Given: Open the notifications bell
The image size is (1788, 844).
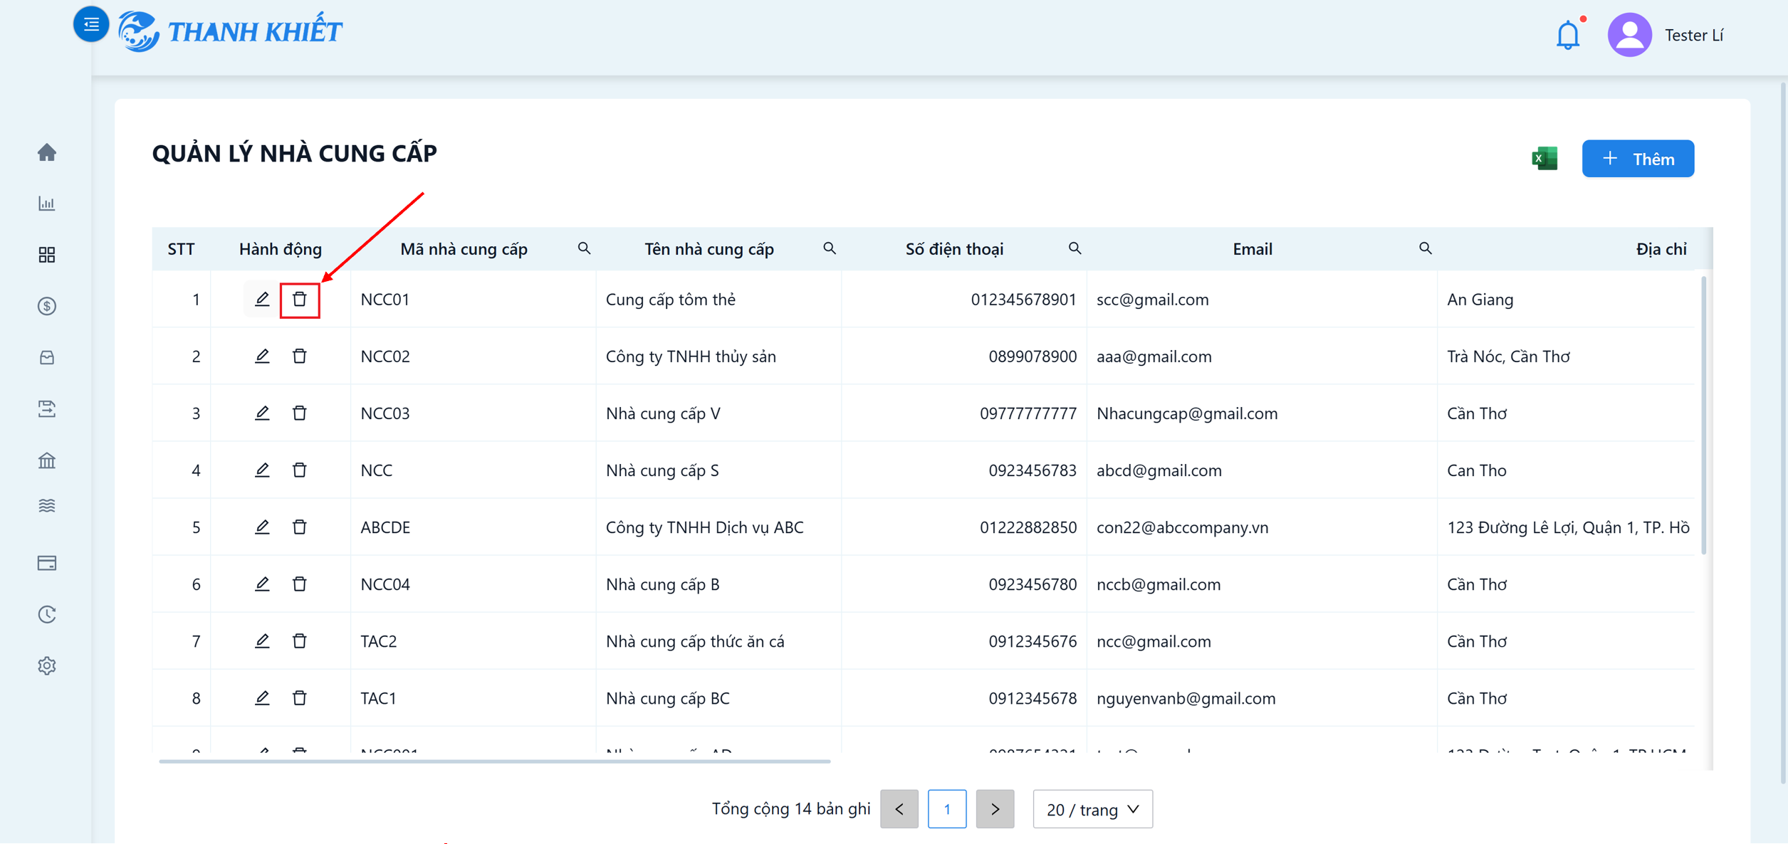Looking at the screenshot, I should pos(1567,35).
